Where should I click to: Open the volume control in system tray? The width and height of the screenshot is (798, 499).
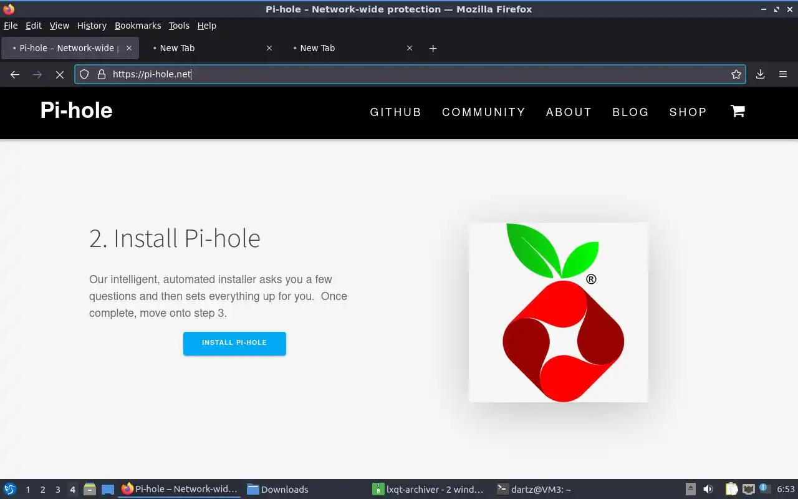[708, 489]
